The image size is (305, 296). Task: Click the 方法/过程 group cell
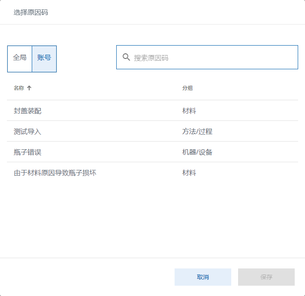coord(197,131)
